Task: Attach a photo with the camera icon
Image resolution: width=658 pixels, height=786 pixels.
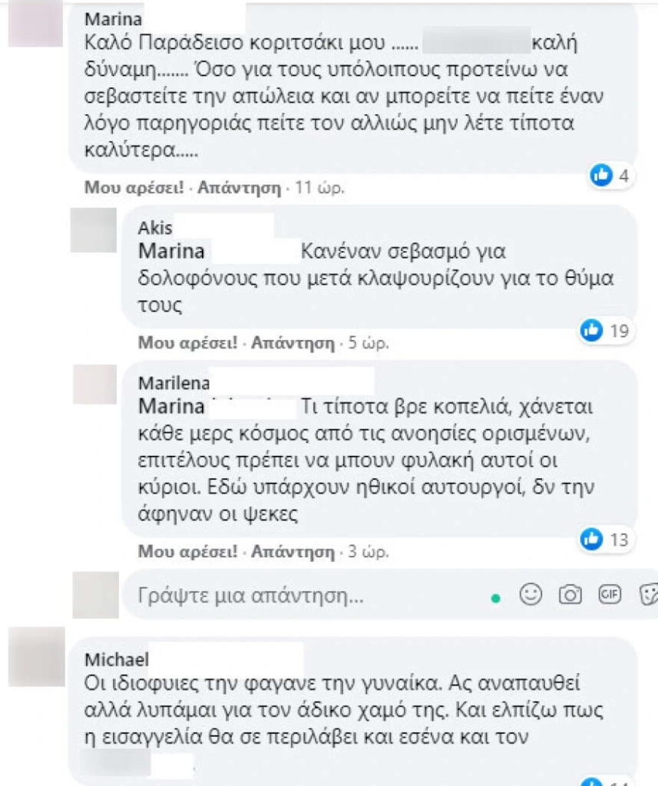Action: click(x=570, y=595)
